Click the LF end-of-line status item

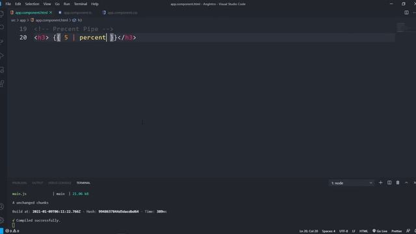pyautogui.click(x=354, y=231)
